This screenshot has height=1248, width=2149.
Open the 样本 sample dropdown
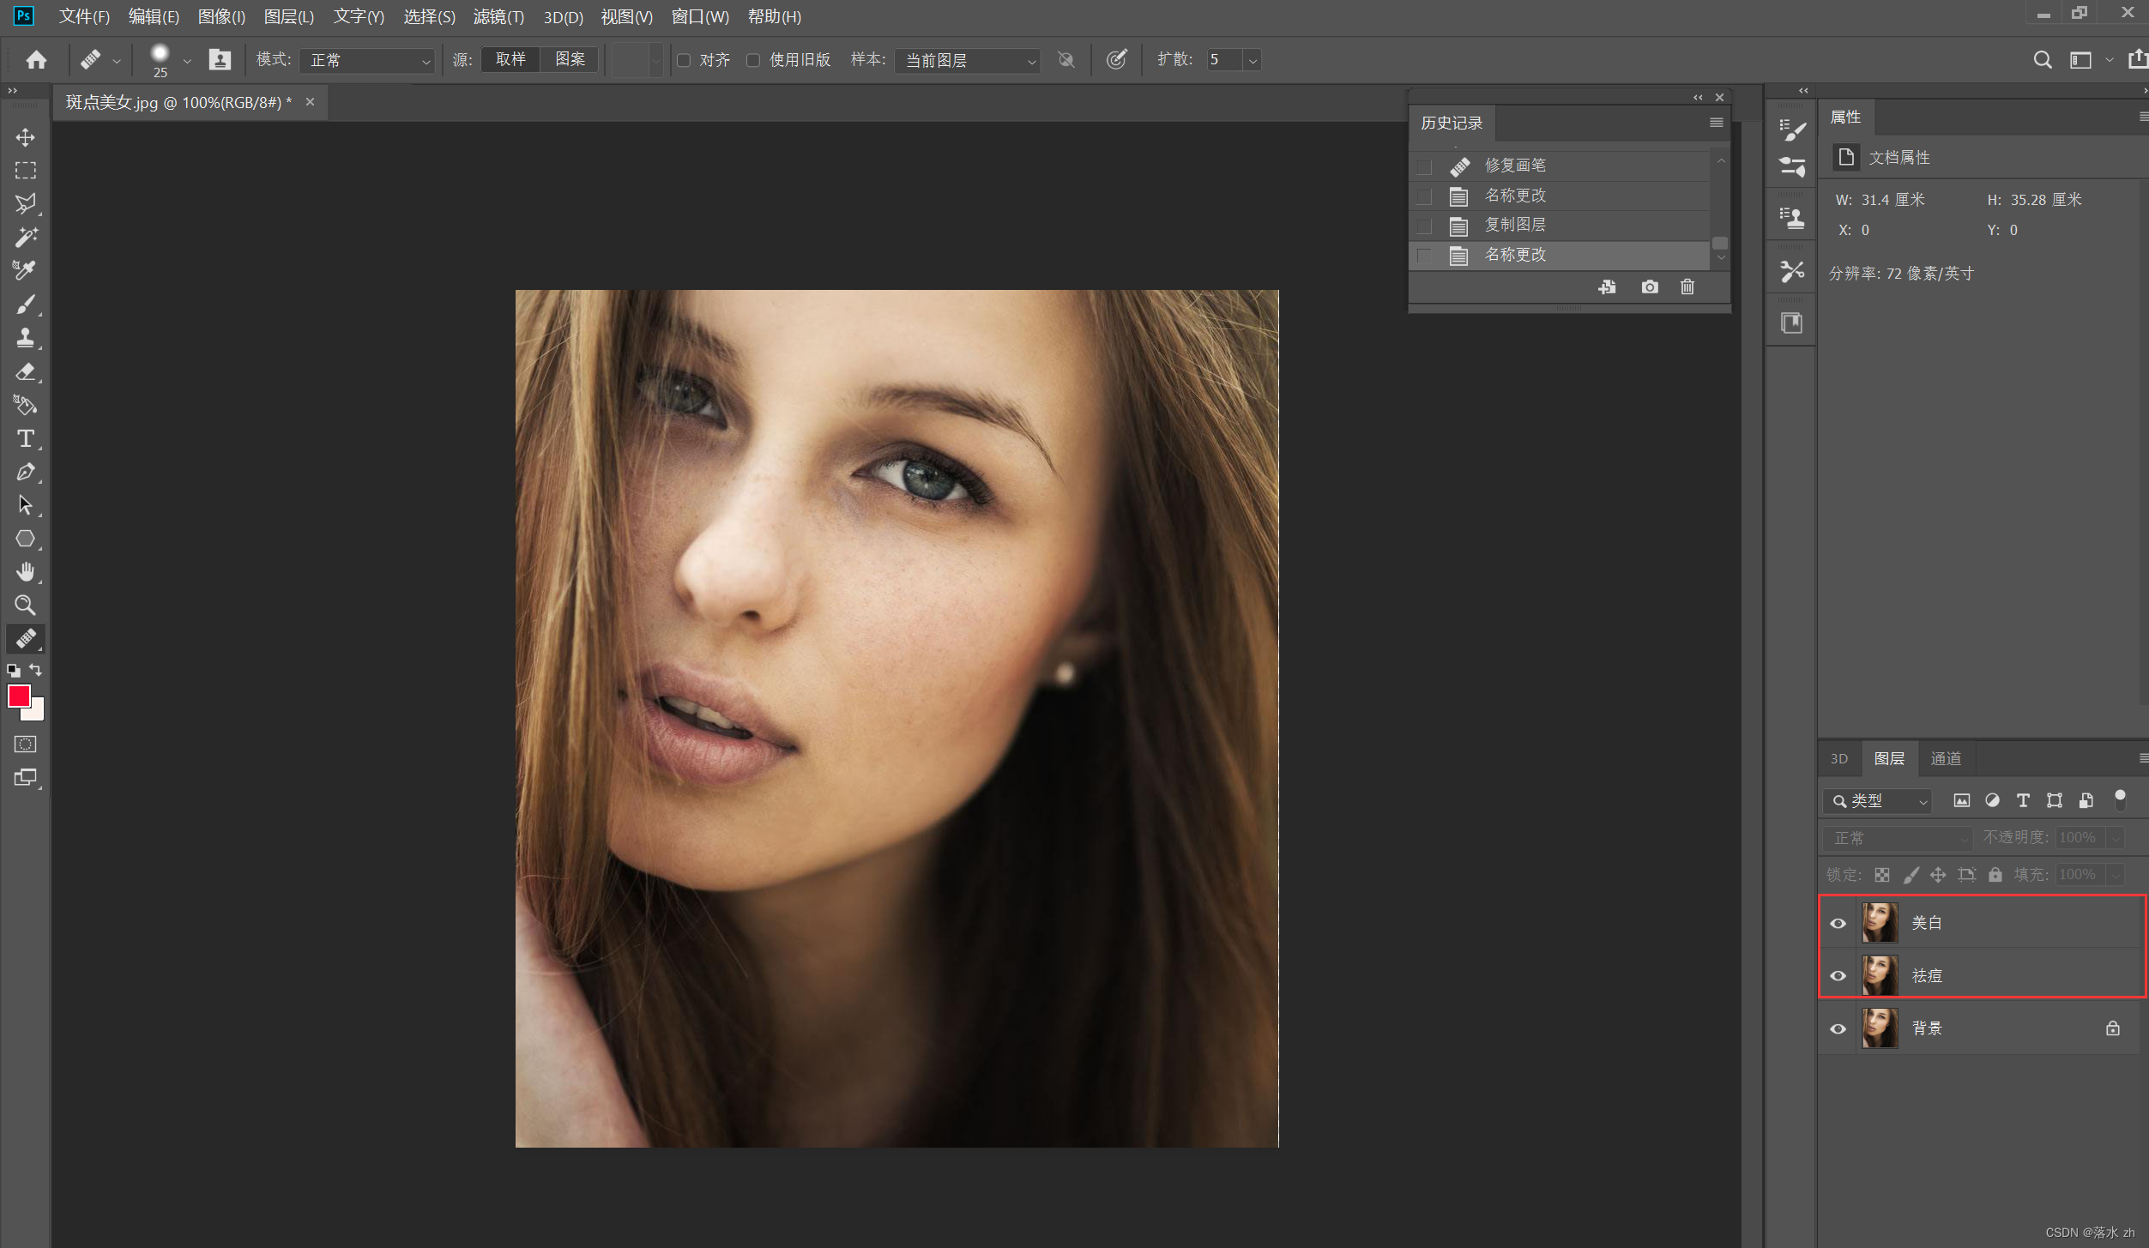point(968,60)
